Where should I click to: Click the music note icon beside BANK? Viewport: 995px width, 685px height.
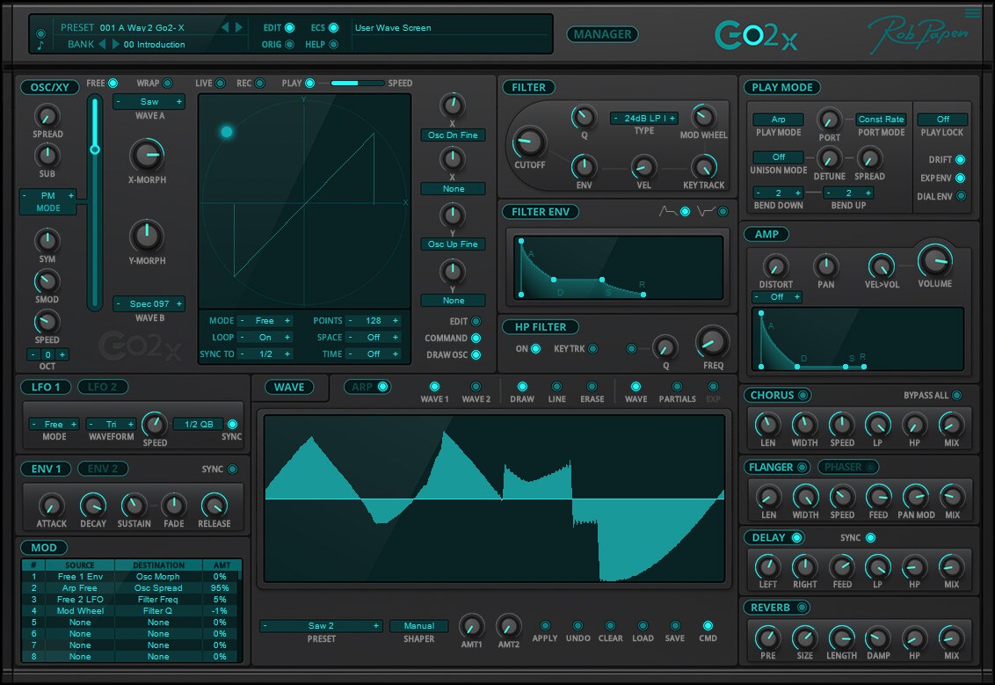coord(40,45)
